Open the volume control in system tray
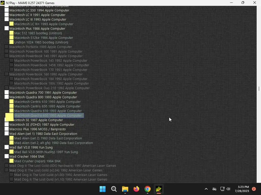Viewport: 261px width, 195px height. (x=228, y=189)
